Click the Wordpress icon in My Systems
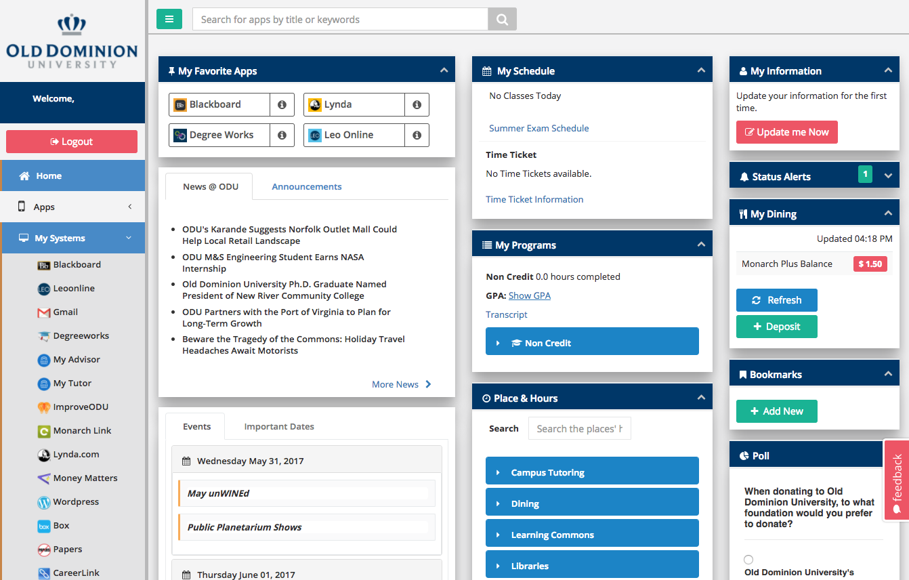The height and width of the screenshot is (580, 909). (44, 502)
